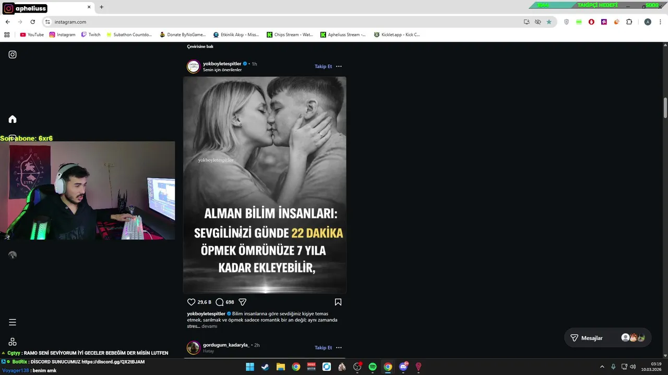
Task: Open the volume control in system tray
Action: (633, 367)
